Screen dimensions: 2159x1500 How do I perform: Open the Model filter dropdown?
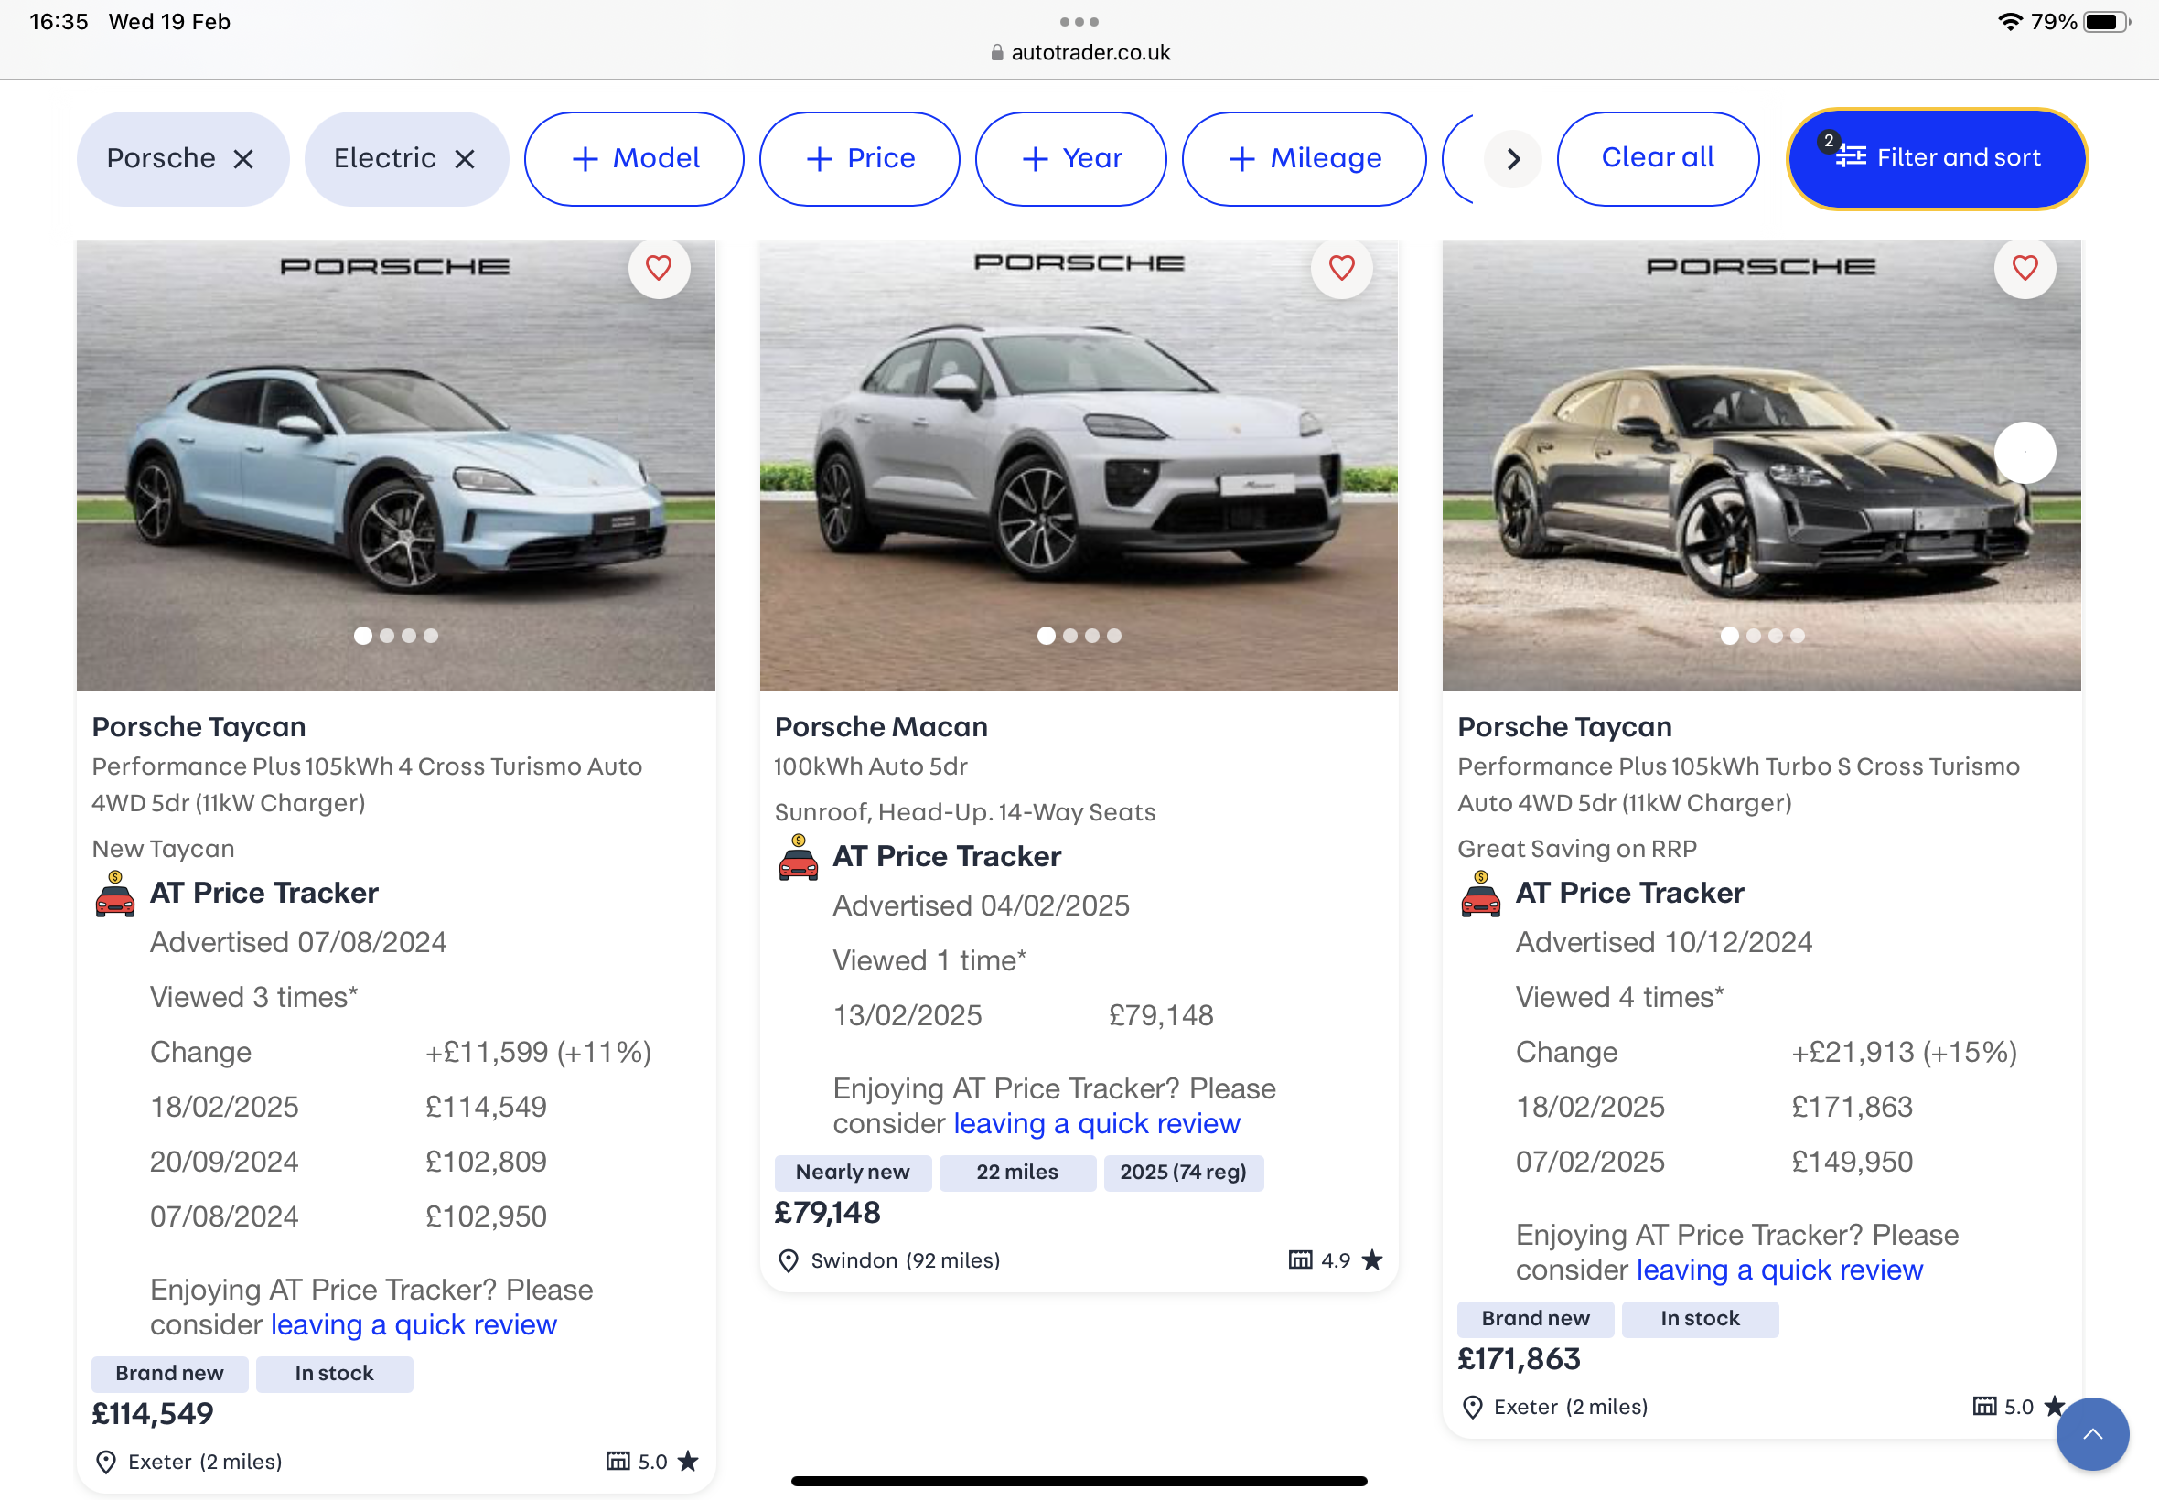coord(635,159)
